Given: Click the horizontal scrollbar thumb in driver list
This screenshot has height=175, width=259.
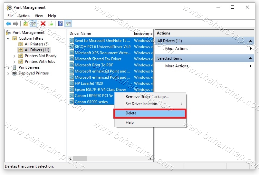Looking at the screenshot, I should pos(80,159).
